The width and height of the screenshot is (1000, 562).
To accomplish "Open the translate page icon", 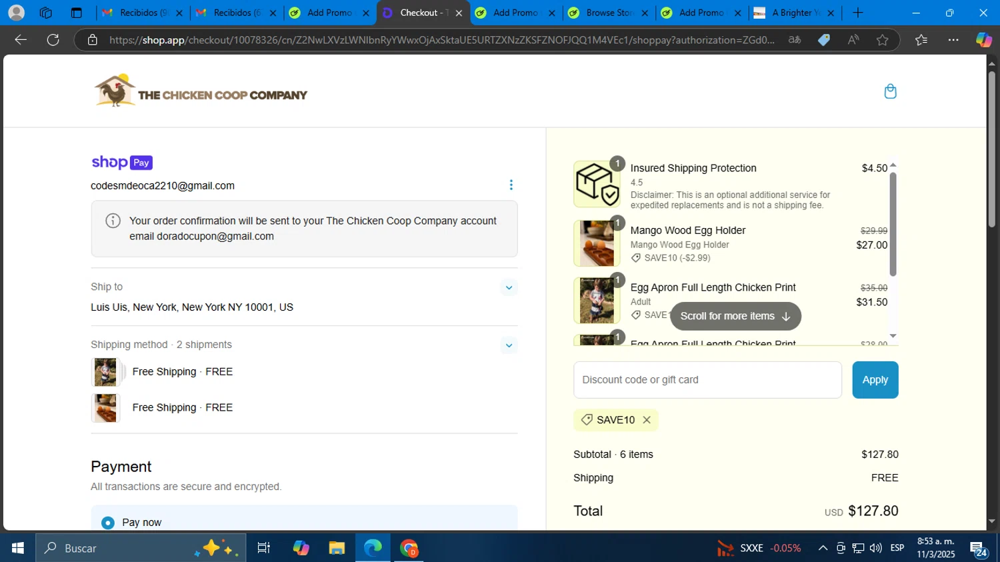I will 795,40.
